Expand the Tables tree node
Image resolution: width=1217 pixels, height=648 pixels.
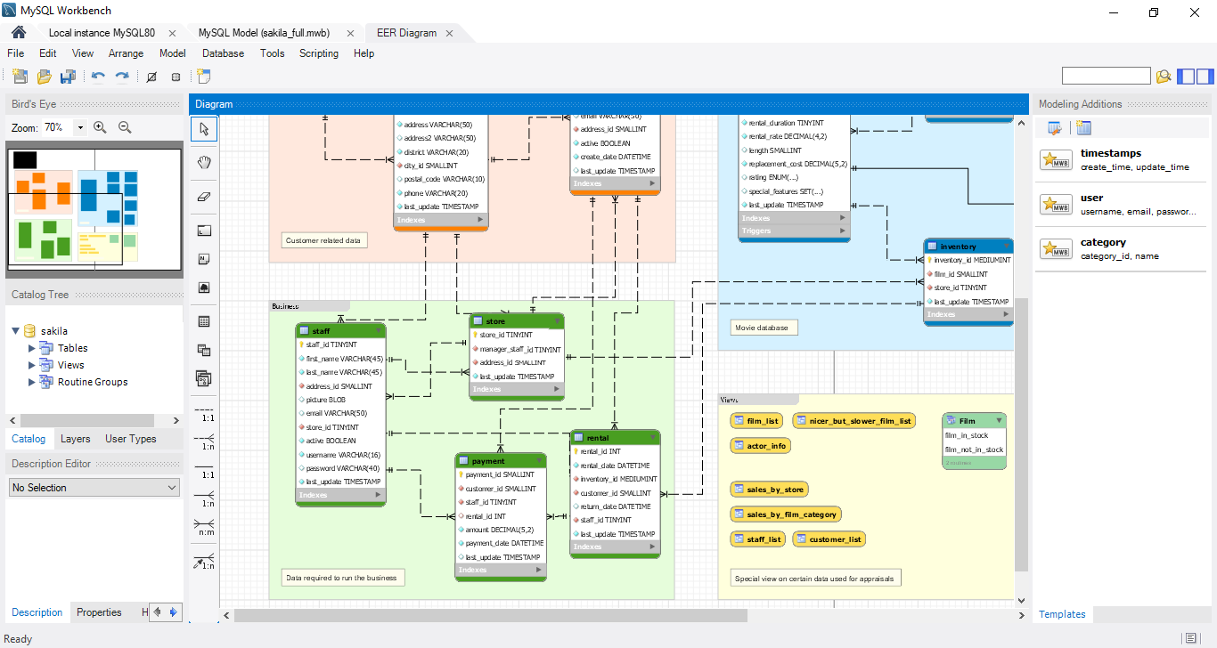tap(33, 348)
